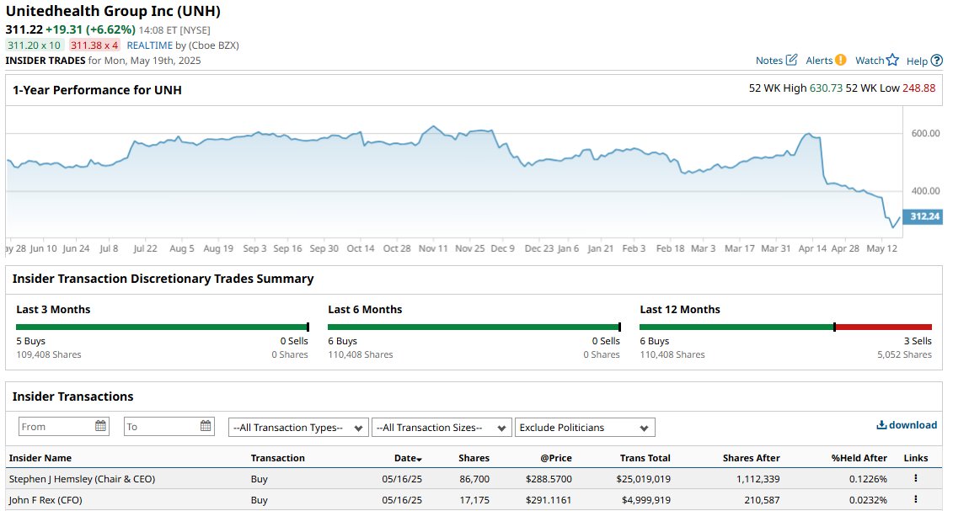Image resolution: width=953 pixels, height=511 pixels.
Task: Sort table by Insider Name column
Action: point(40,458)
